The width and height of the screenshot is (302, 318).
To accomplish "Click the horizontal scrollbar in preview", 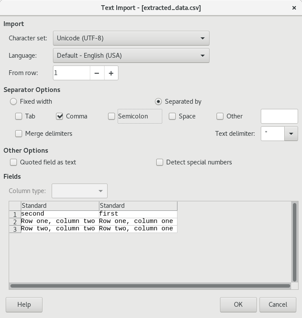I will [x=150, y=286].
